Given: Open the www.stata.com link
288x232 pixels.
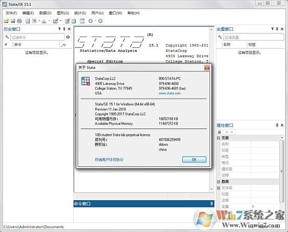Looking at the screenshot, I should (x=170, y=93).
